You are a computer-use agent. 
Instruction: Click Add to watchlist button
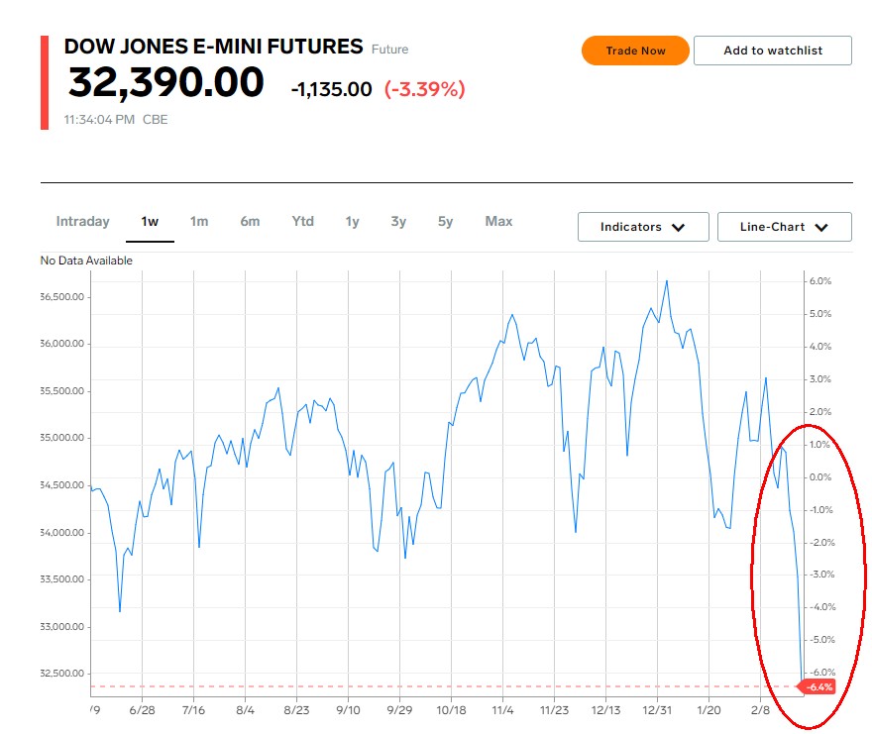pyautogui.click(x=773, y=51)
